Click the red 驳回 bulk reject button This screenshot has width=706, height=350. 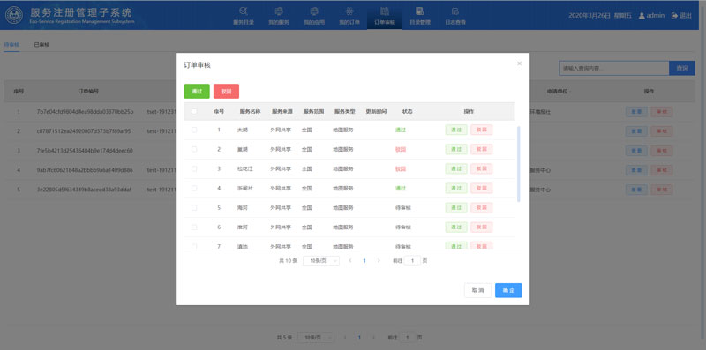(226, 91)
